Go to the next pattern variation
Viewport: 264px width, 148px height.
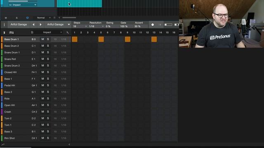[40, 25]
